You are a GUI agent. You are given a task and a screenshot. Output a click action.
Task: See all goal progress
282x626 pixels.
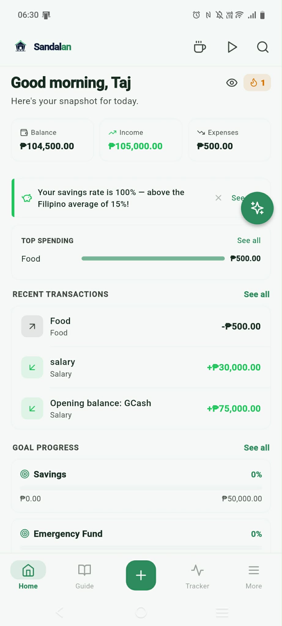(x=256, y=448)
